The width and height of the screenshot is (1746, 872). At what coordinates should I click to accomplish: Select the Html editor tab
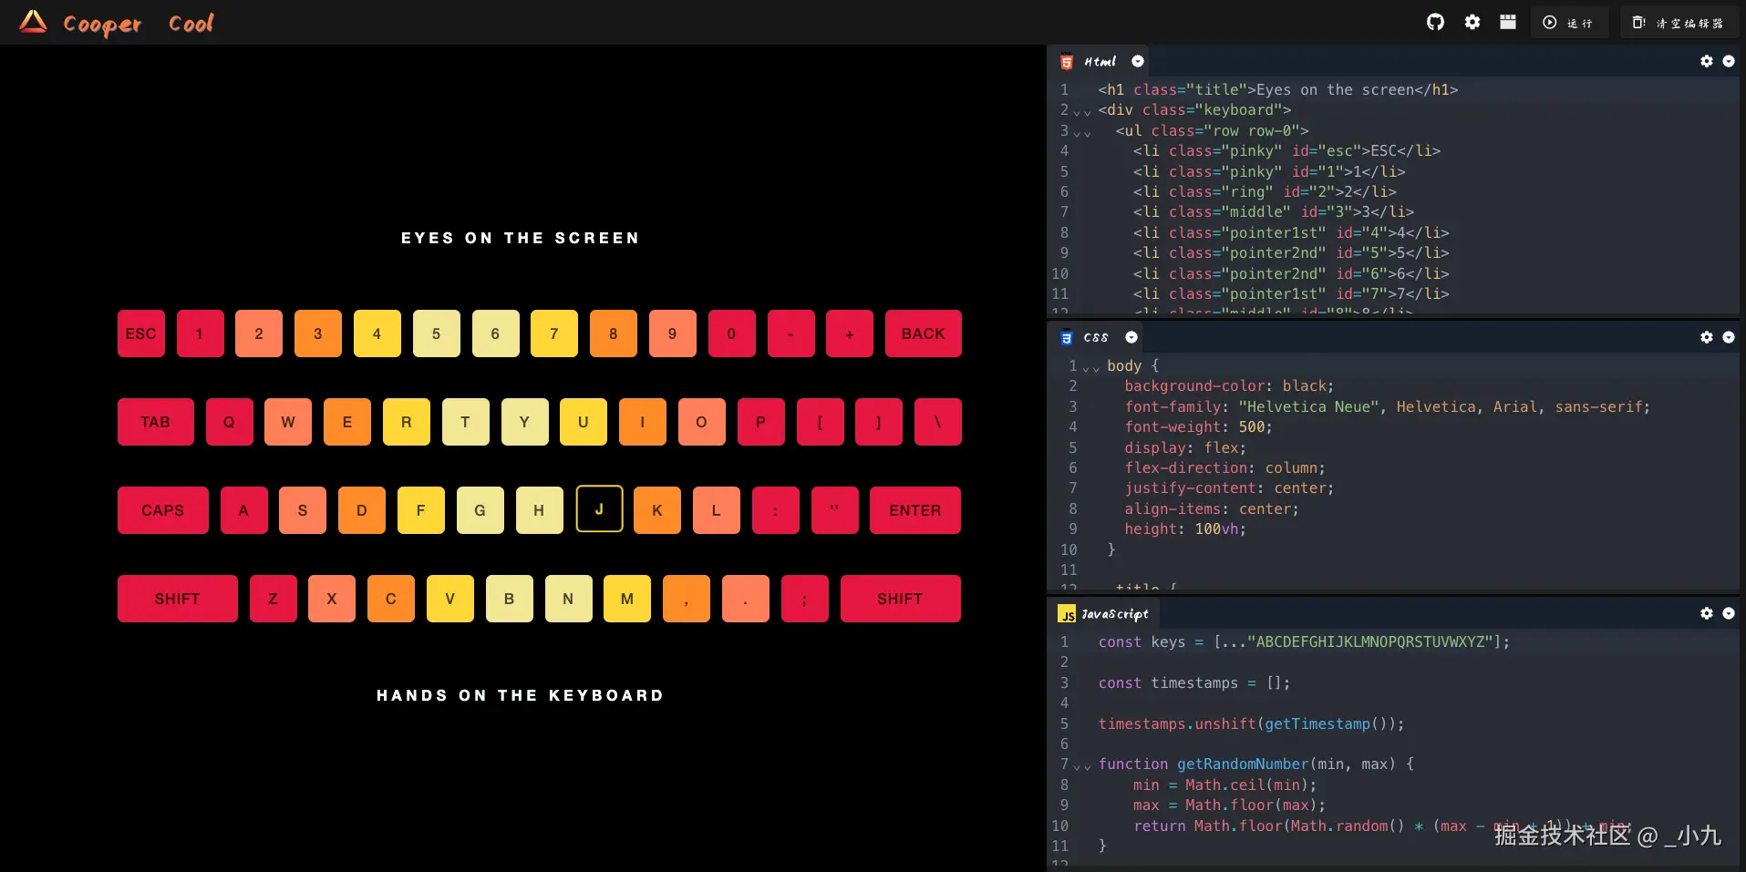coord(1100,62)
